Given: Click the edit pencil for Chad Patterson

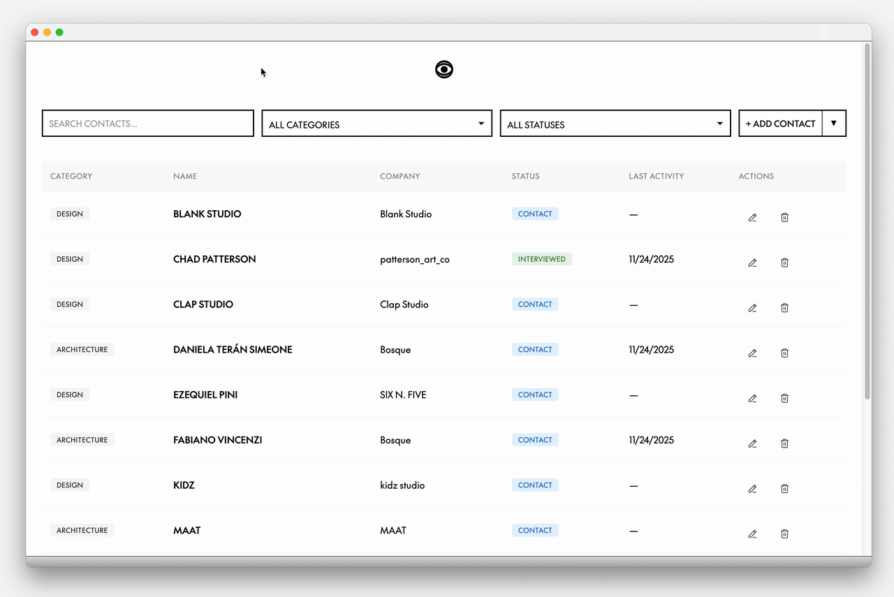Looking at the screenshot, I should tap(752, 263).
